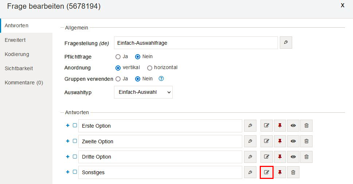Image resolution: width=353 pixels, height=184 pixels.
Task: Click the pencil icon beside Erste Option
Action: 250,125
